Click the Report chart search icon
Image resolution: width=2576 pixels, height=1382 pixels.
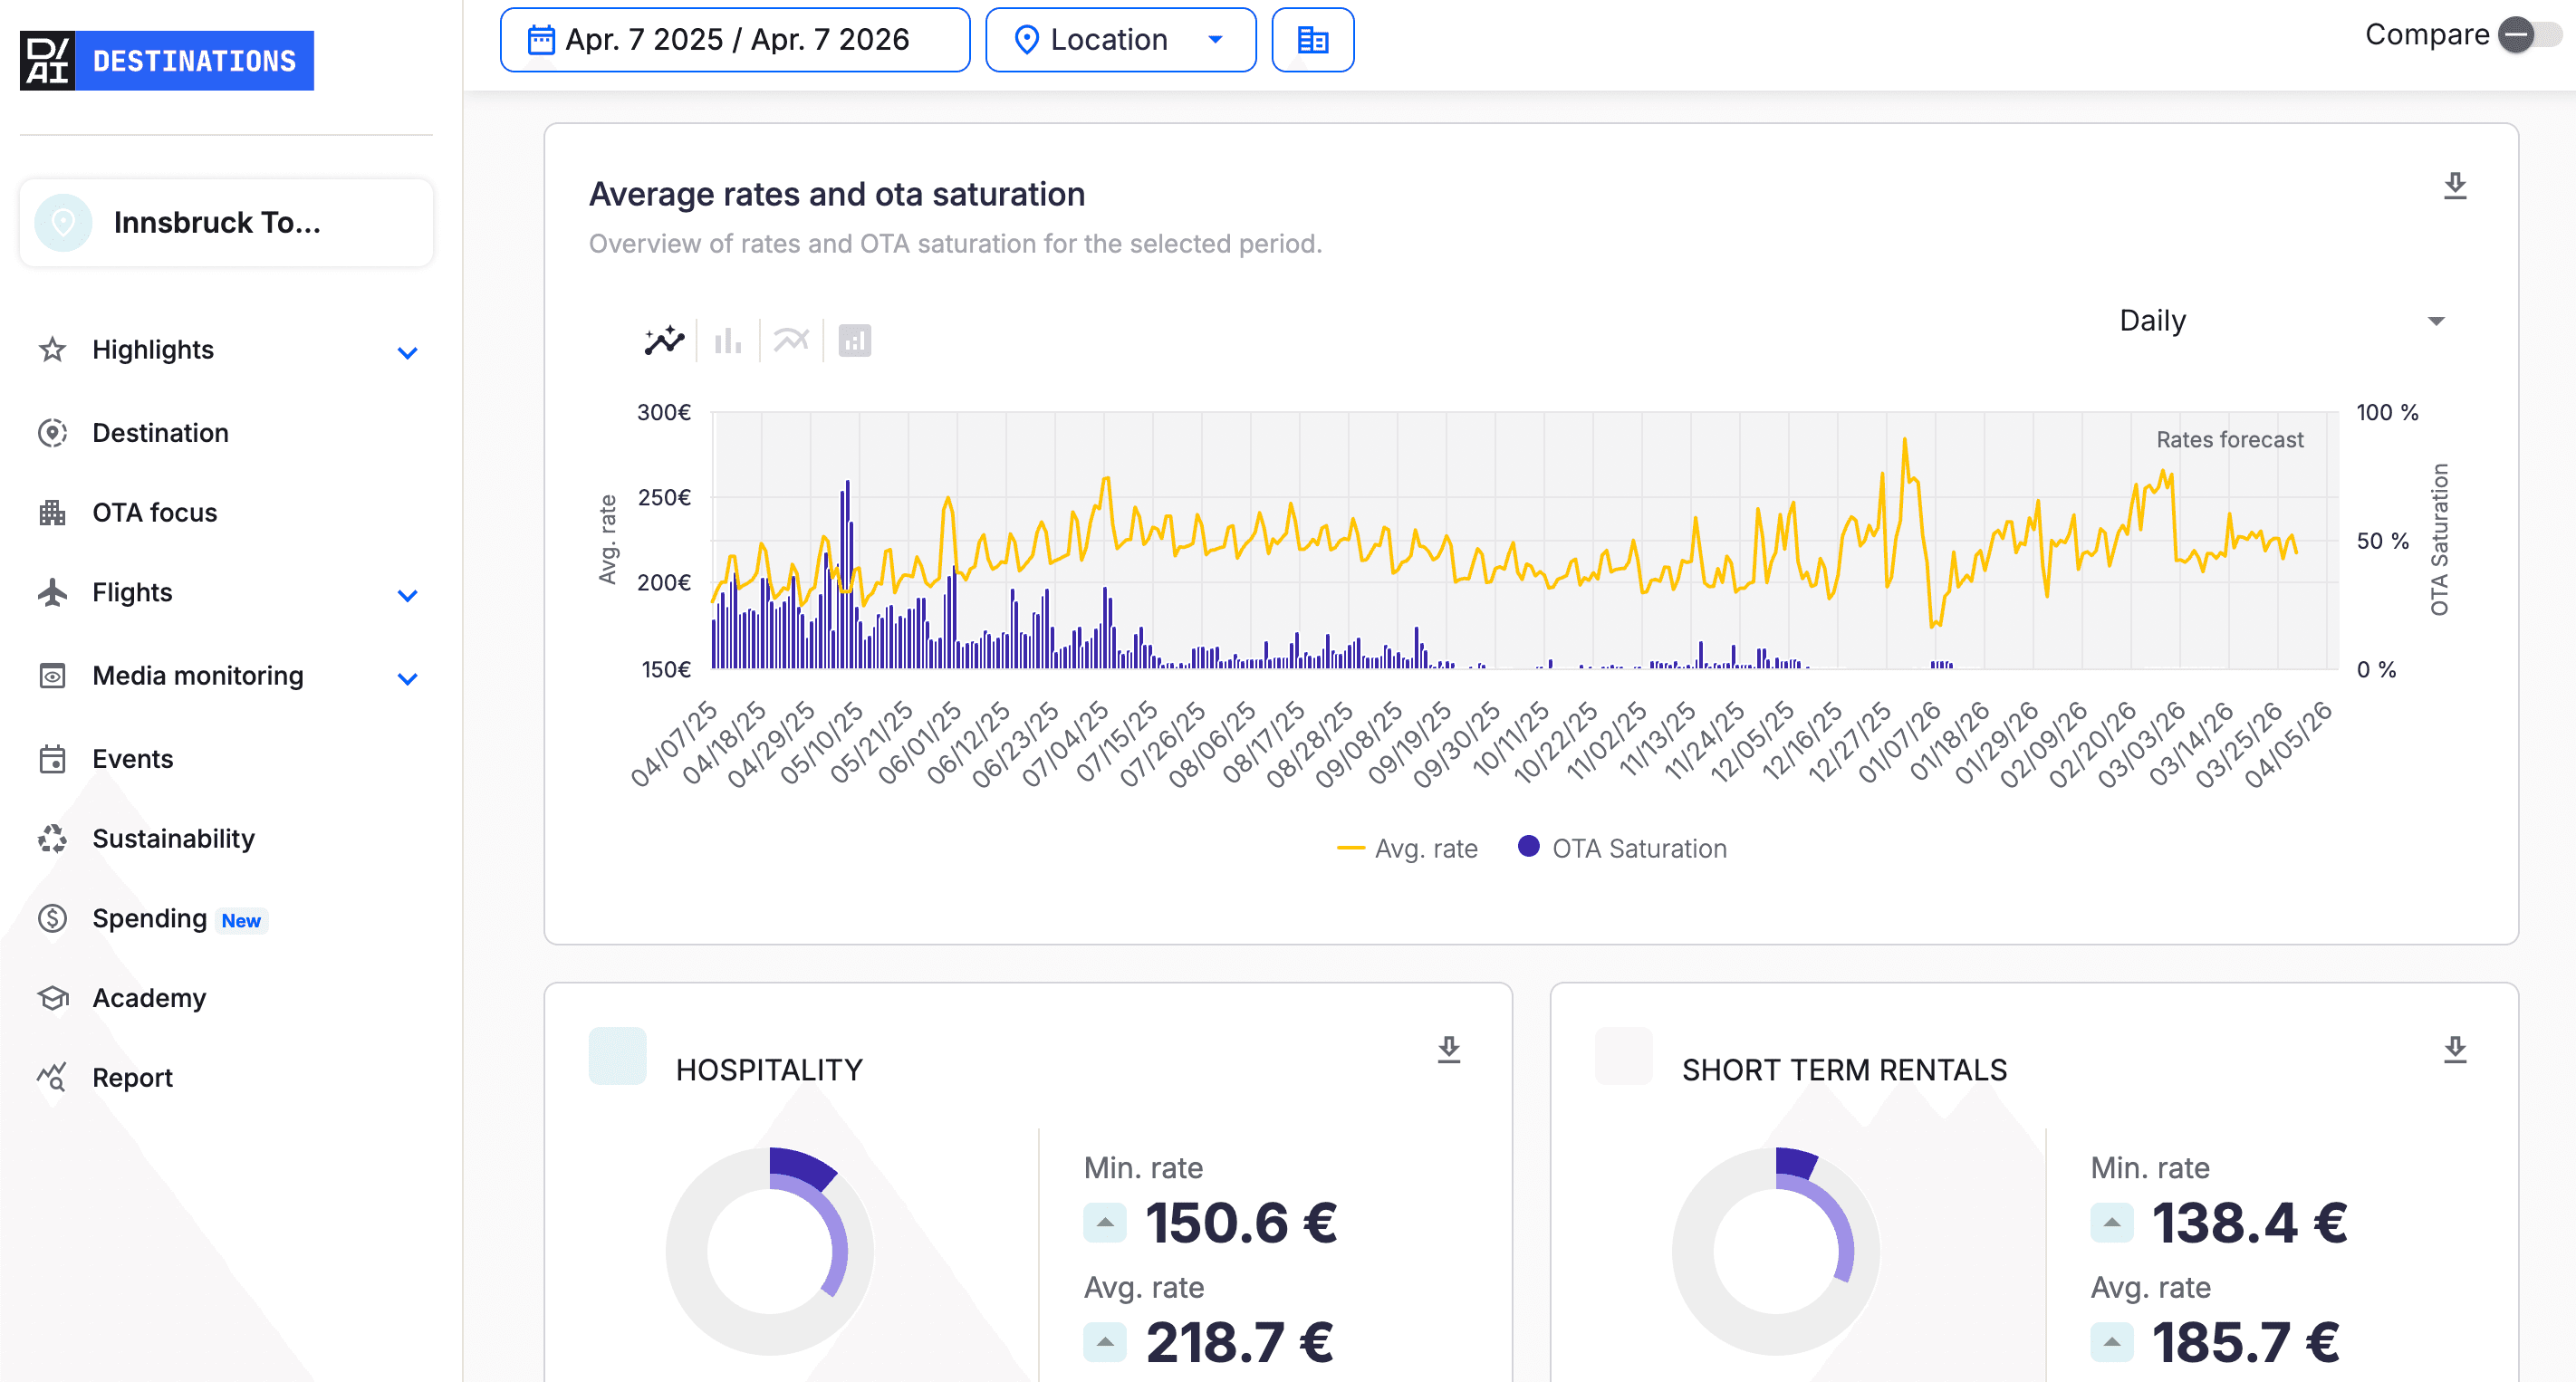[52, 1077]
